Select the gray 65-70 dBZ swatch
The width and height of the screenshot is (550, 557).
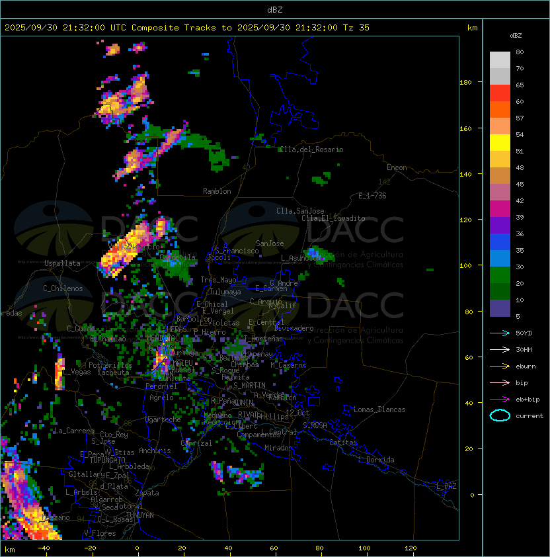coord(500,76)
